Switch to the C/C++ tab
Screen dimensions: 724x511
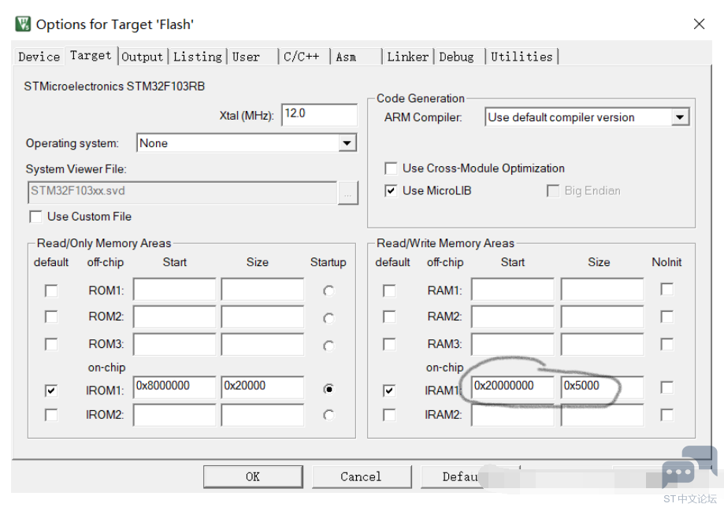point(301,57)
